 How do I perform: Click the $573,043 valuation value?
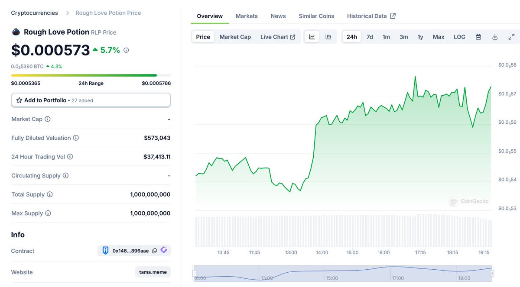(157, 138)
